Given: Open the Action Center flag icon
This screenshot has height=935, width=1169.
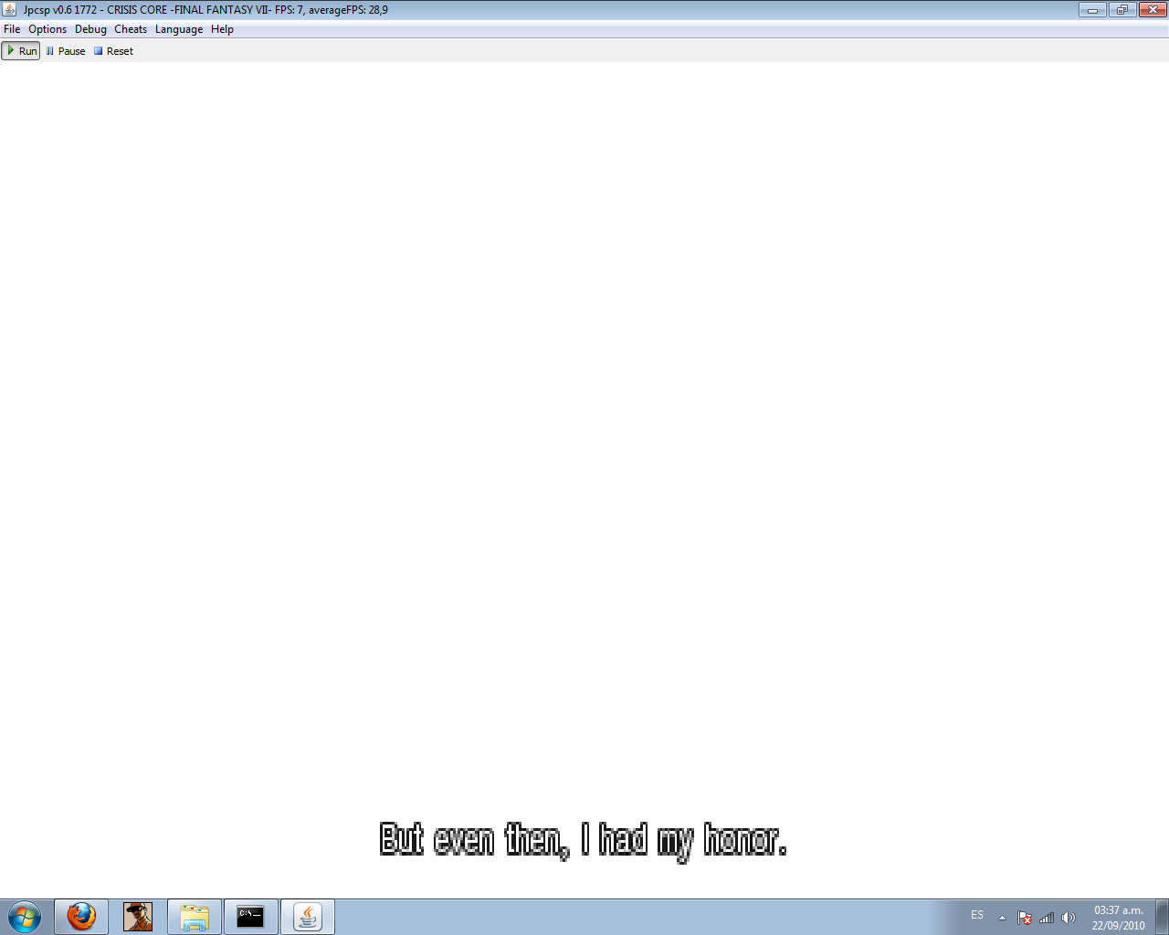Looking at the screenshot, I should (x=1025, y=918).
